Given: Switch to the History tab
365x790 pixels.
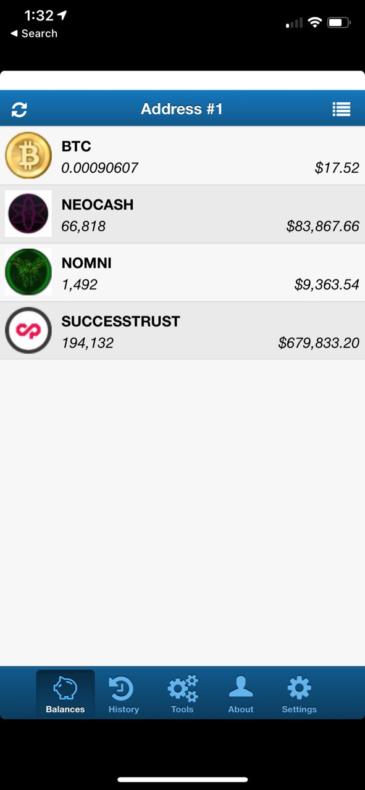Looking at the screenshot, I should point(124,694).
